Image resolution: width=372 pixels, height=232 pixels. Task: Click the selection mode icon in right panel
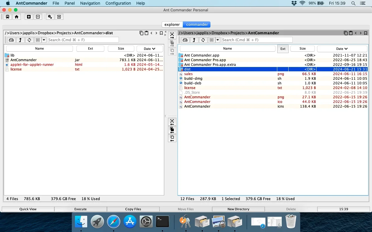coord(212,40)
